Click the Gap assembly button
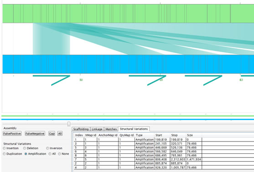Viewport: 254px width, 172px height. click(x=52, y=133)
